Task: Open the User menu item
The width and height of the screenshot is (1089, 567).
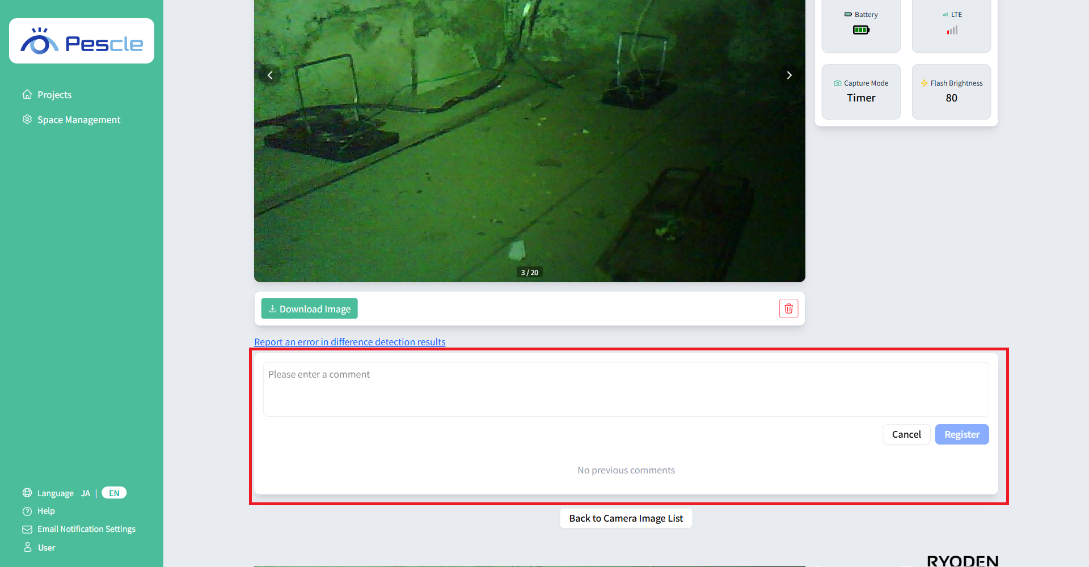Action: [47, 548]
